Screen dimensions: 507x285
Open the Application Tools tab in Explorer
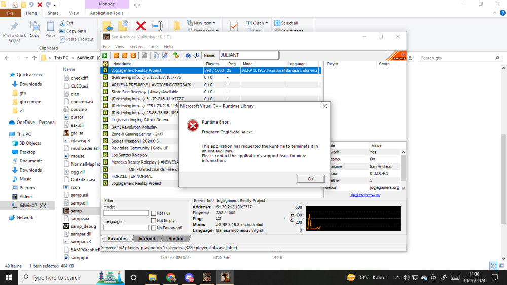106,13
